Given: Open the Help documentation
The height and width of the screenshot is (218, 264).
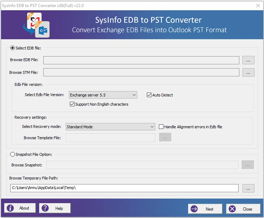Looking at the screenshot, I should 55,208.
